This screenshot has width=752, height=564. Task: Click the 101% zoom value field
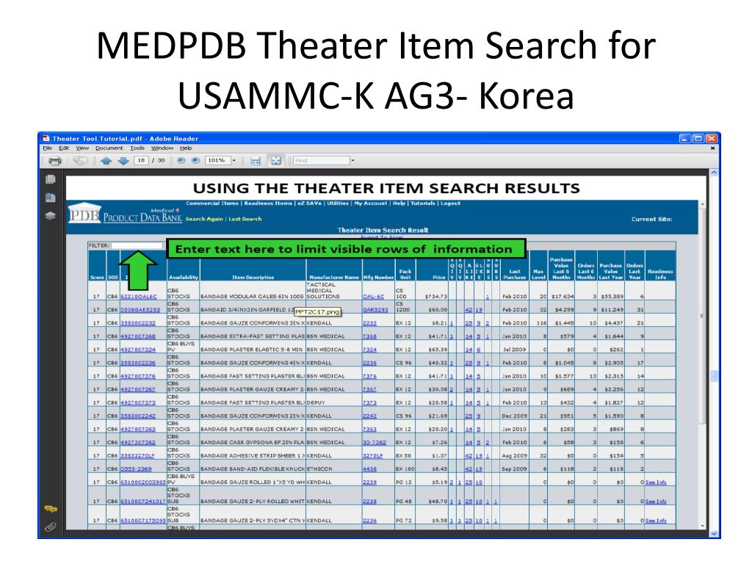(217, 161)
